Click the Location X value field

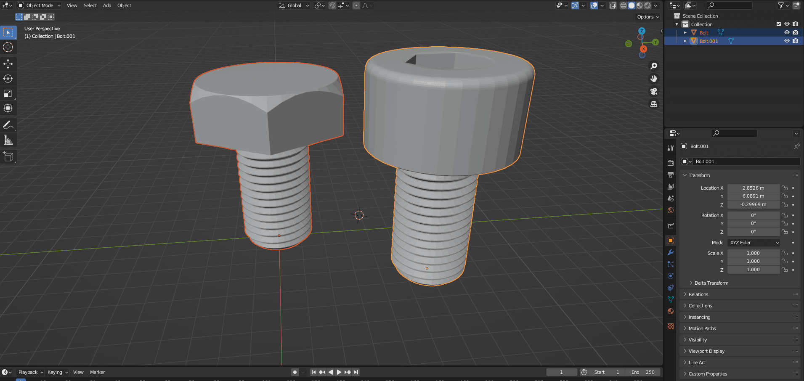click(x=754, y=188)
